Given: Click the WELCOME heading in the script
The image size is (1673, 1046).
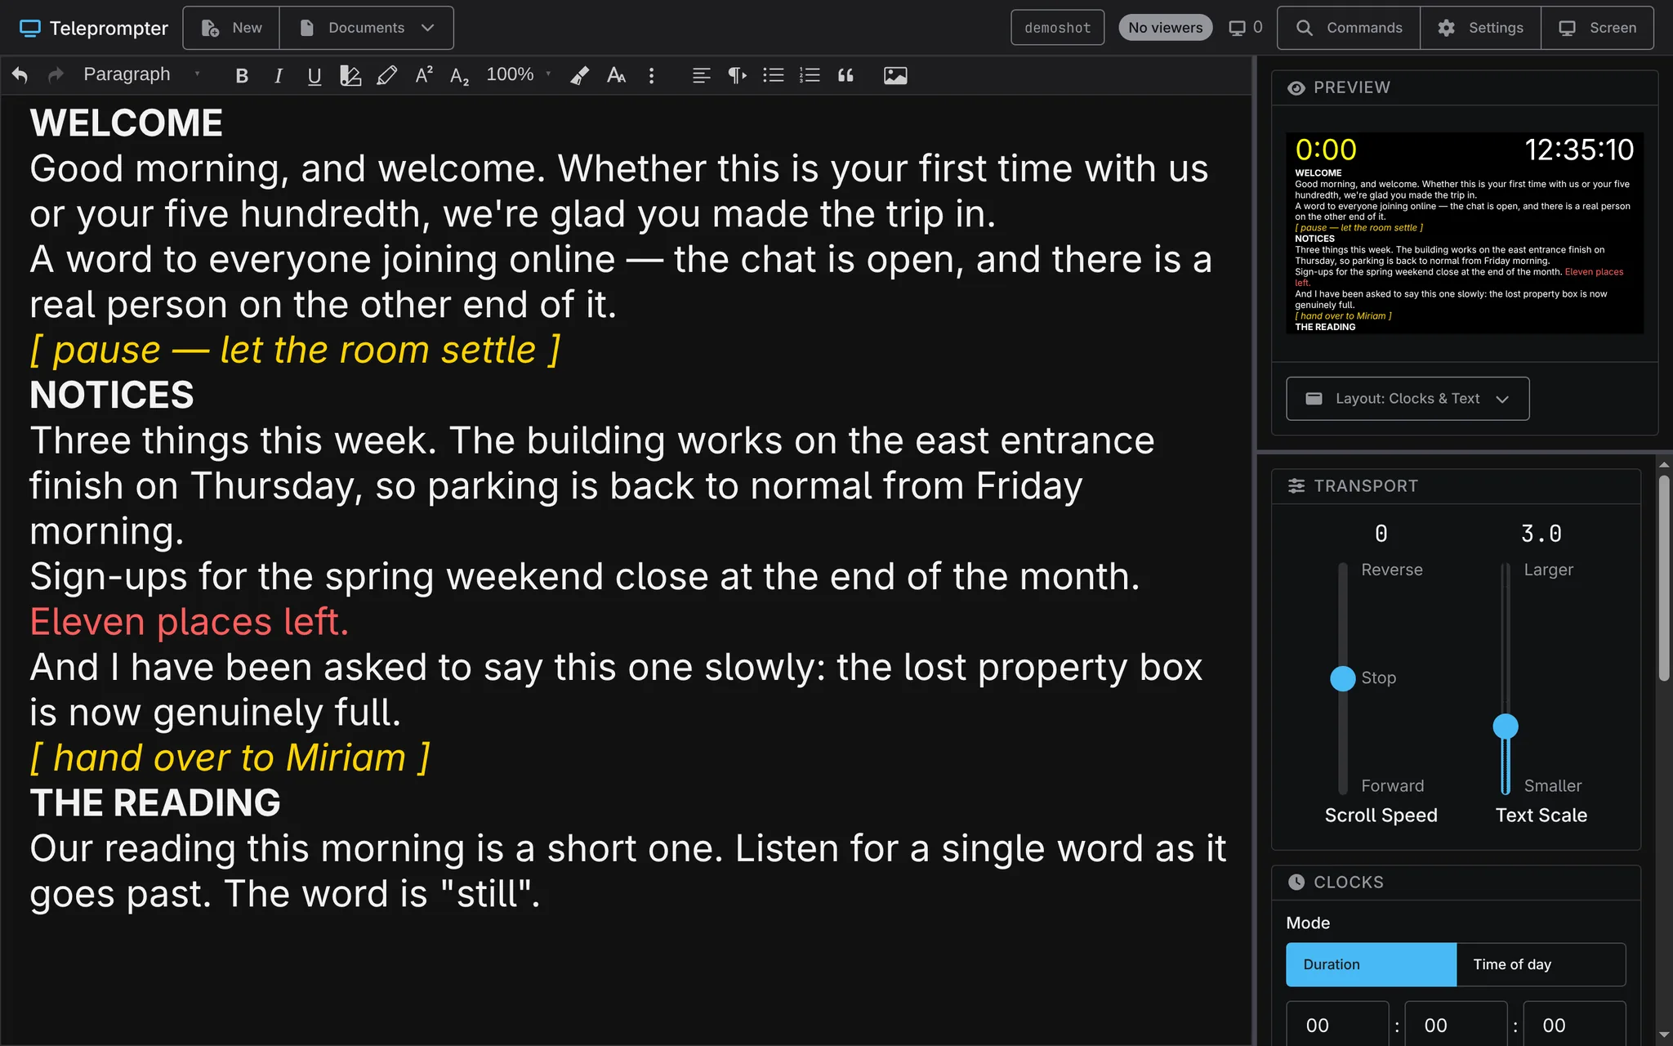Looking at the screenshot, I should [x=127, y=123].
